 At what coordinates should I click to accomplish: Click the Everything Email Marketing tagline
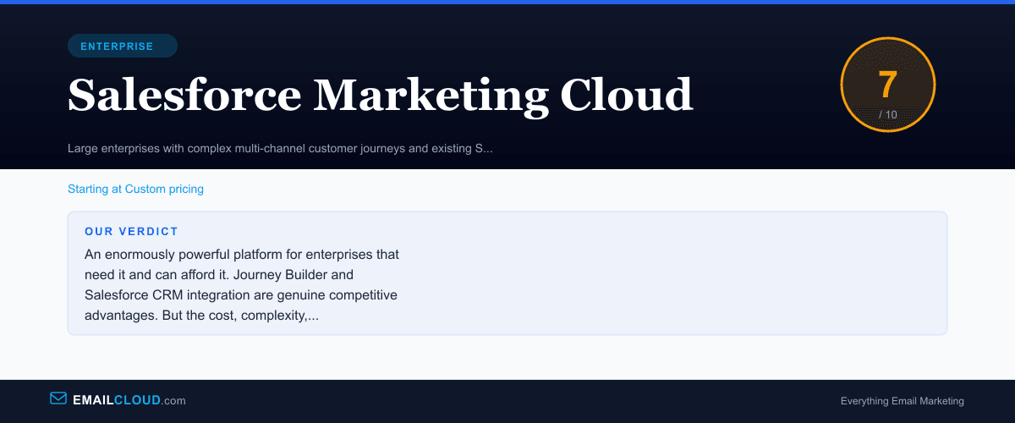click(902, 401)
